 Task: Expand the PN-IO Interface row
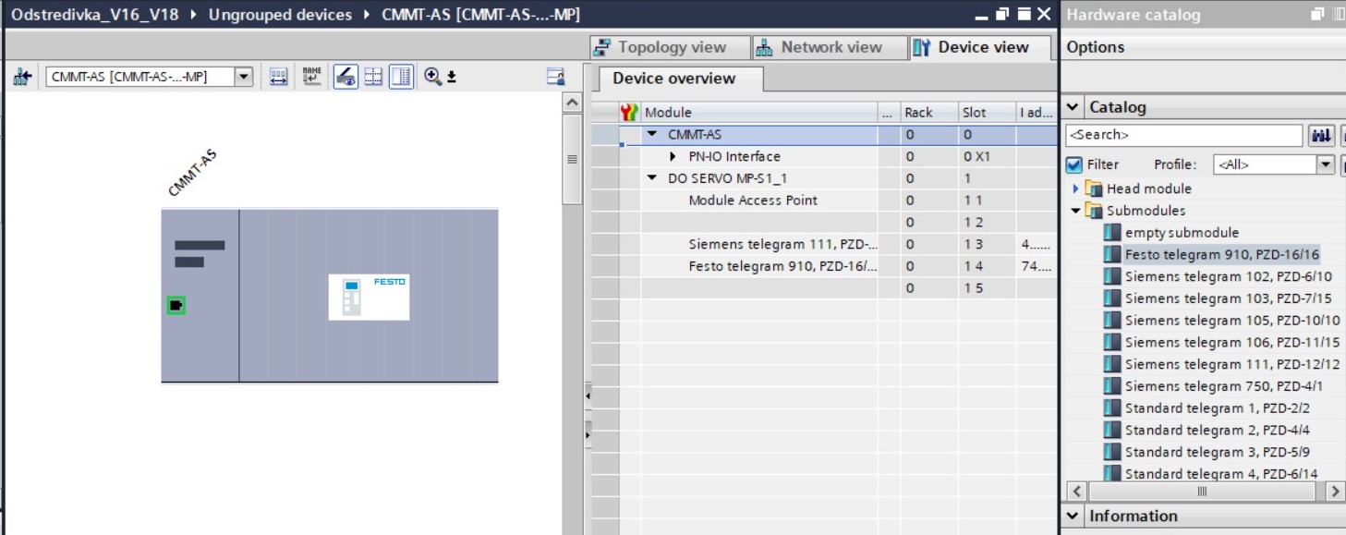tap(673, 157)
